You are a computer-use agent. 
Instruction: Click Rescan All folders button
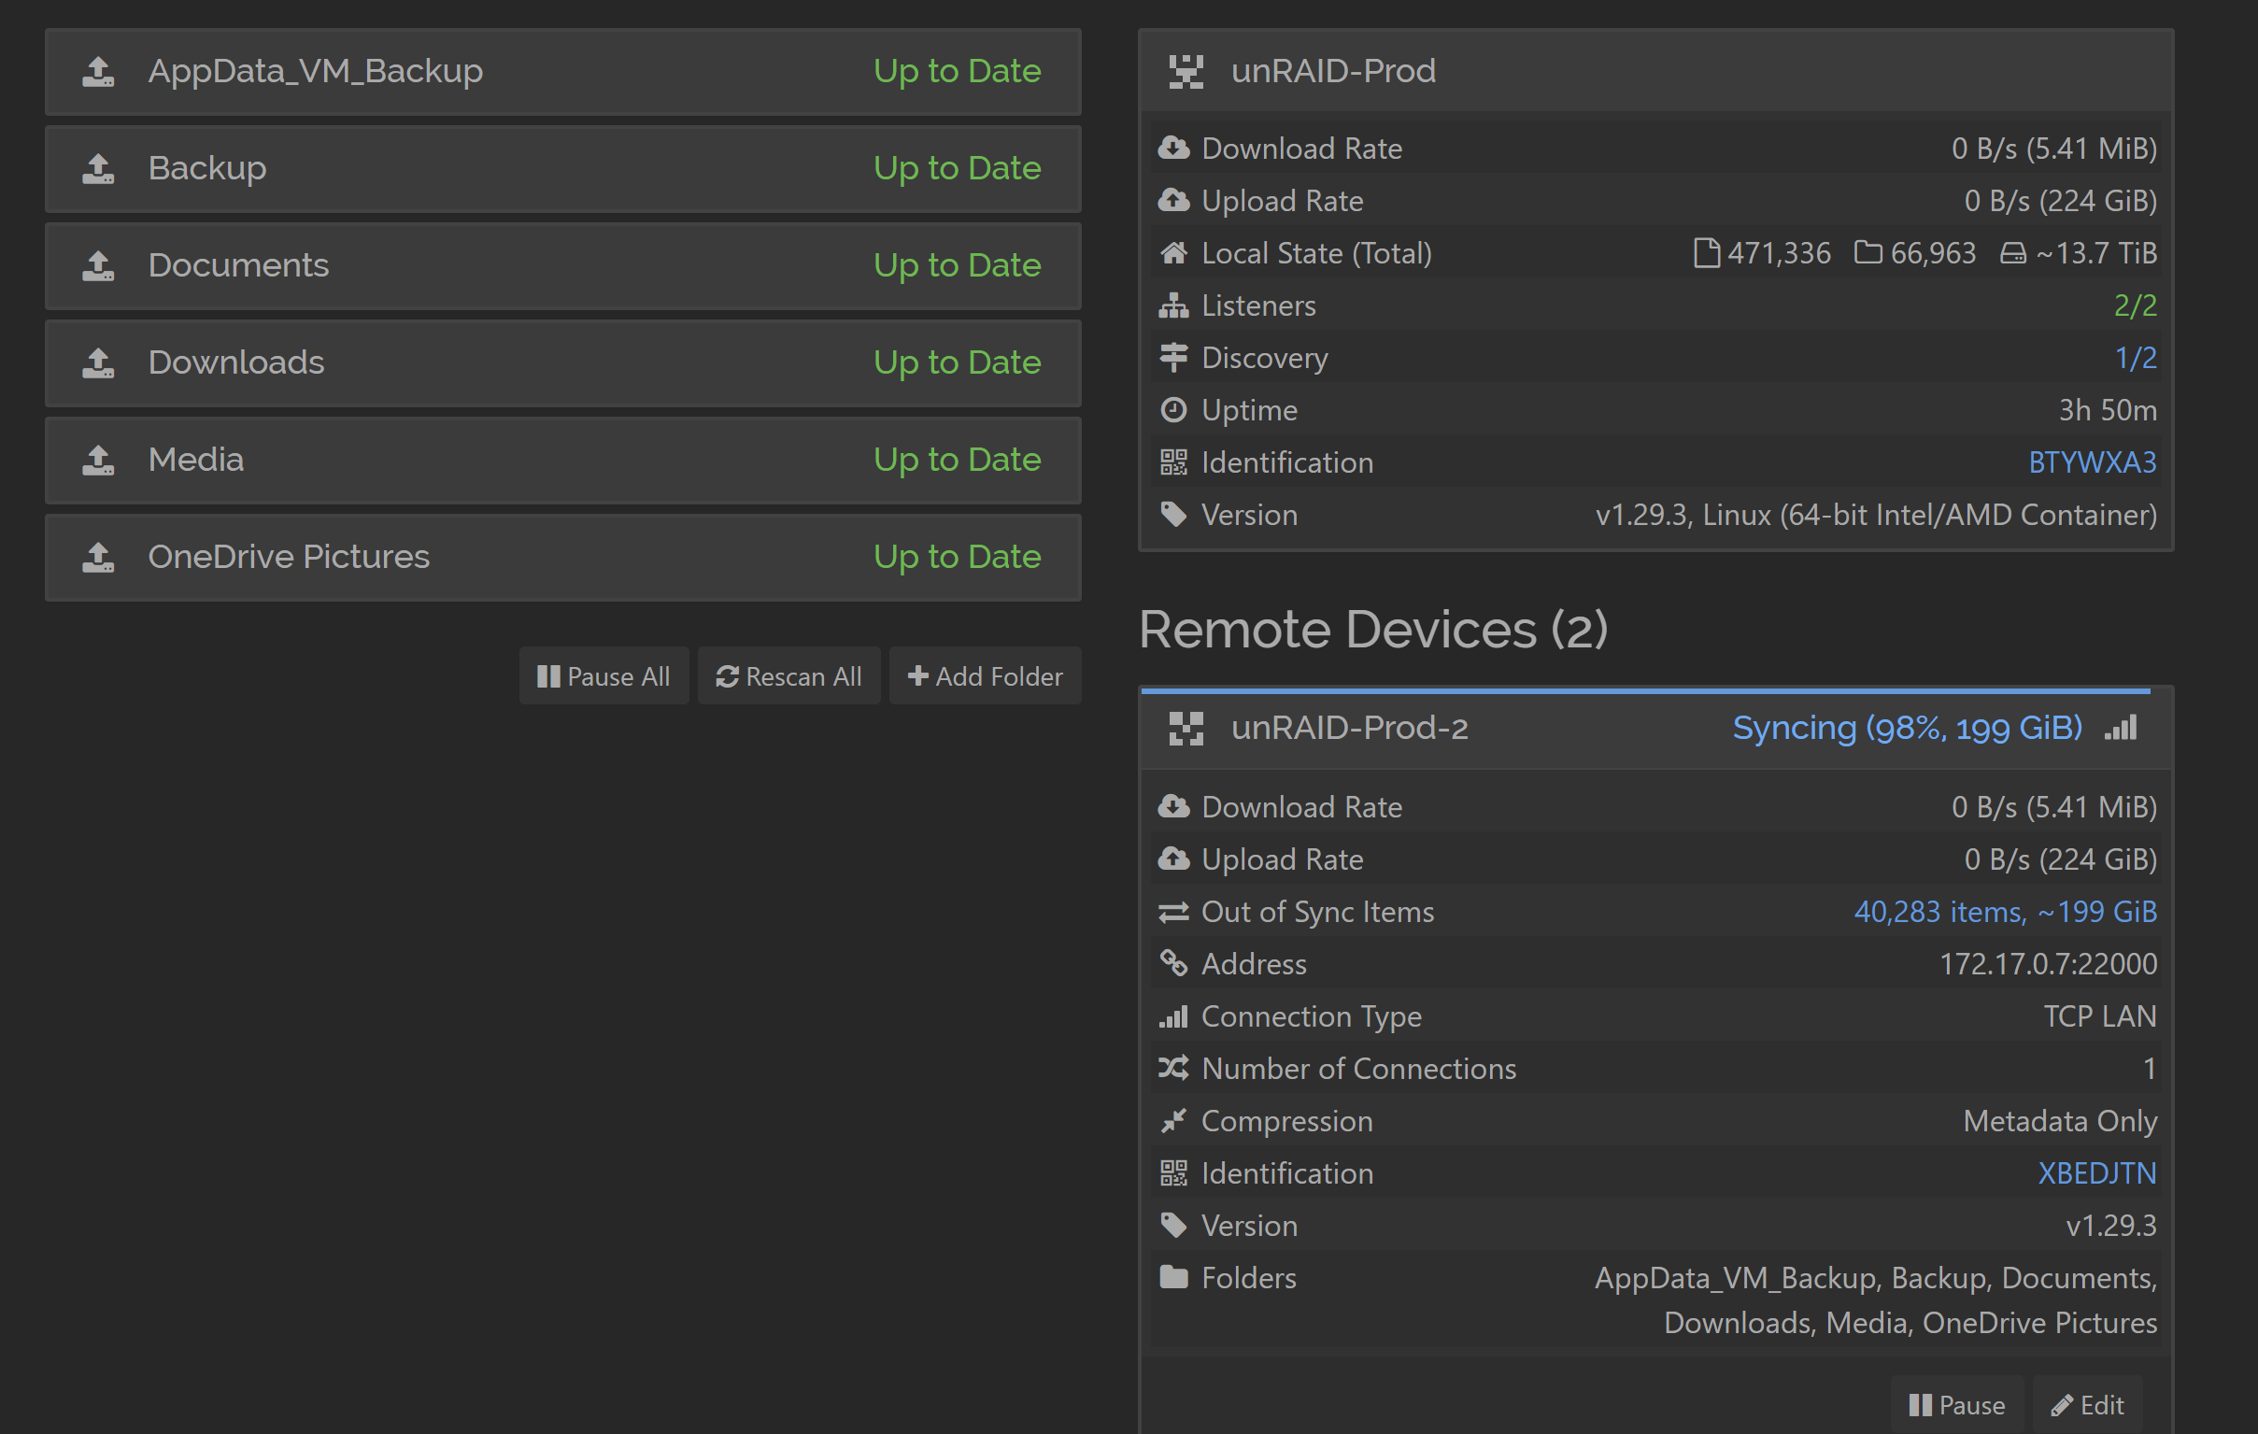(788, 676)
